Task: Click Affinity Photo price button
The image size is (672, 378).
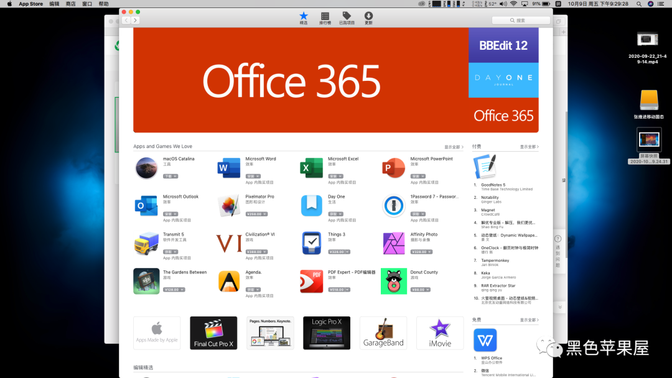Action: tap(421, 252)
